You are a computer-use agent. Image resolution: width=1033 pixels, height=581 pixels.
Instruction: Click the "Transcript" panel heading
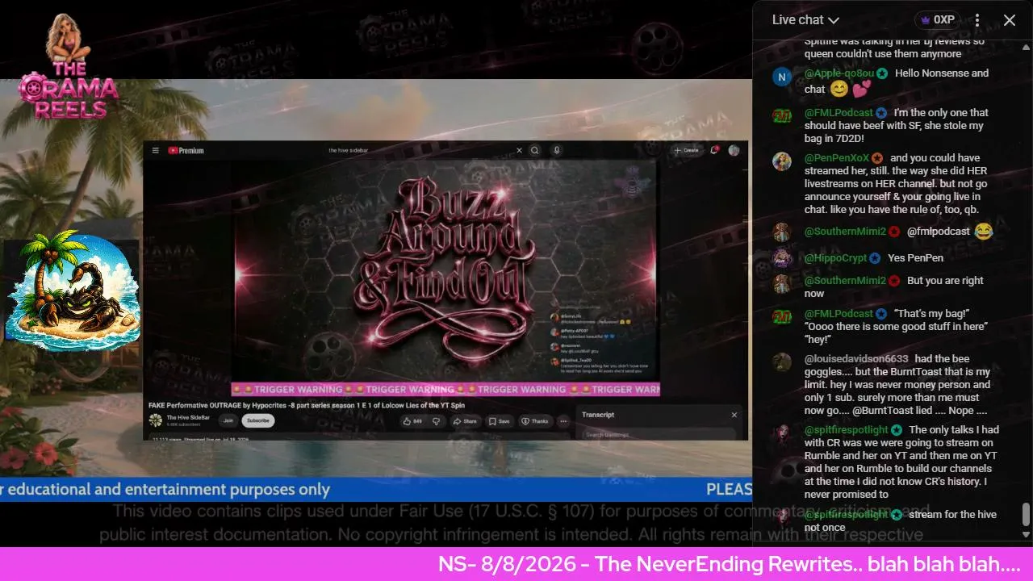[x=598, y=415]
